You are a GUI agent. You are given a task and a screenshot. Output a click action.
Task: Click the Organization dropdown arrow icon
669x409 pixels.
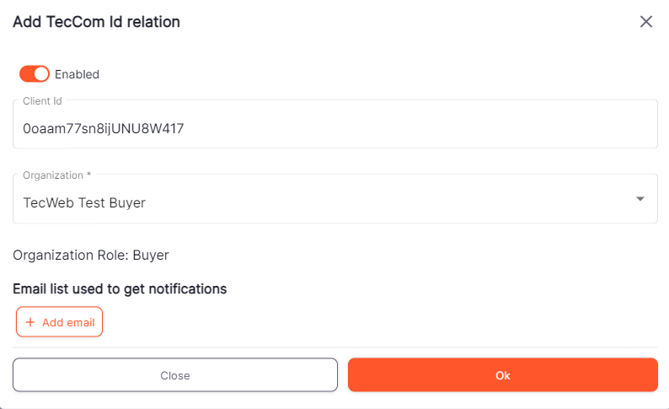[640, 199]
